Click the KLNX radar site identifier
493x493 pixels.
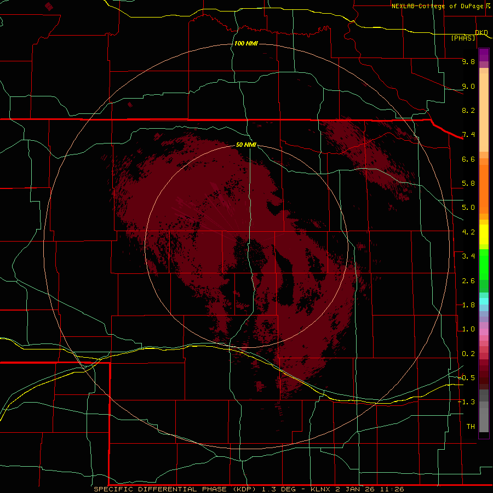(320, 489)
